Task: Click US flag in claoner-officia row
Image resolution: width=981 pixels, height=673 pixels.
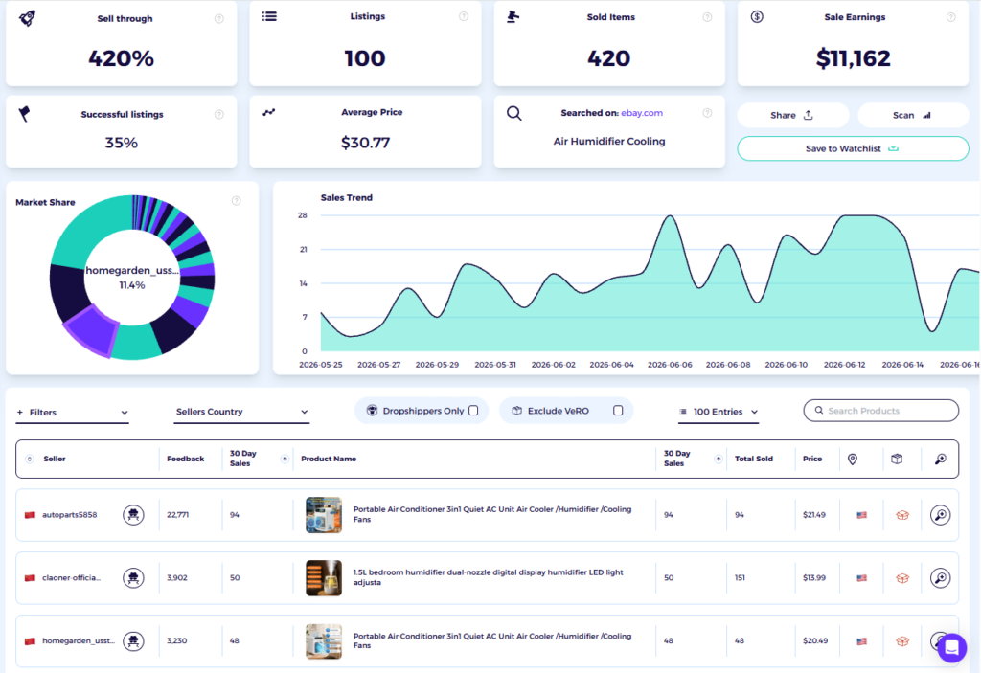Action: point(861,578)
